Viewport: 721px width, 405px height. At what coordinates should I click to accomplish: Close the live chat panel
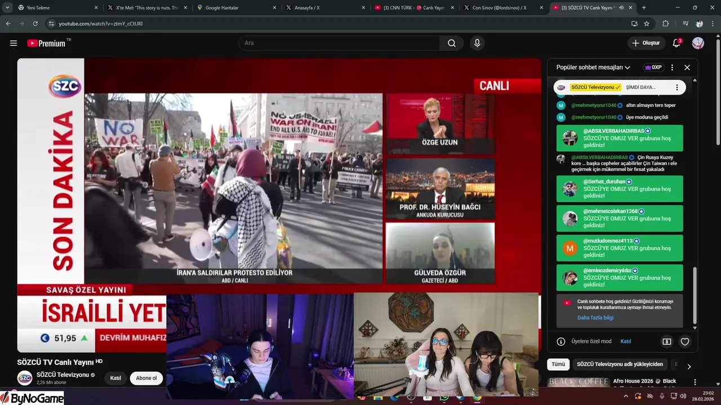[687, 67]
